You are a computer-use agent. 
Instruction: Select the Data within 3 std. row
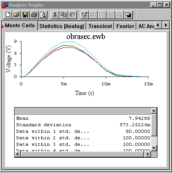(x=83, y=144)
